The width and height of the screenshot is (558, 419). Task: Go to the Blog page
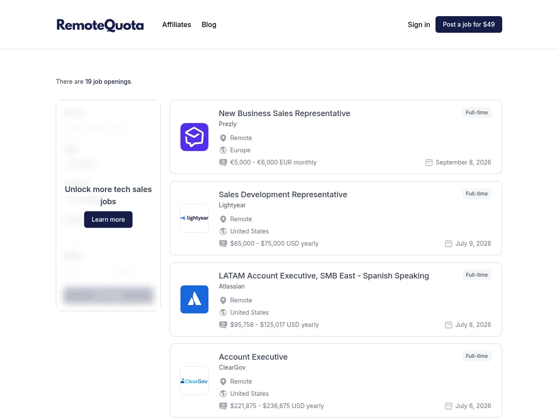pyautogui.click(x=209, y=24)
